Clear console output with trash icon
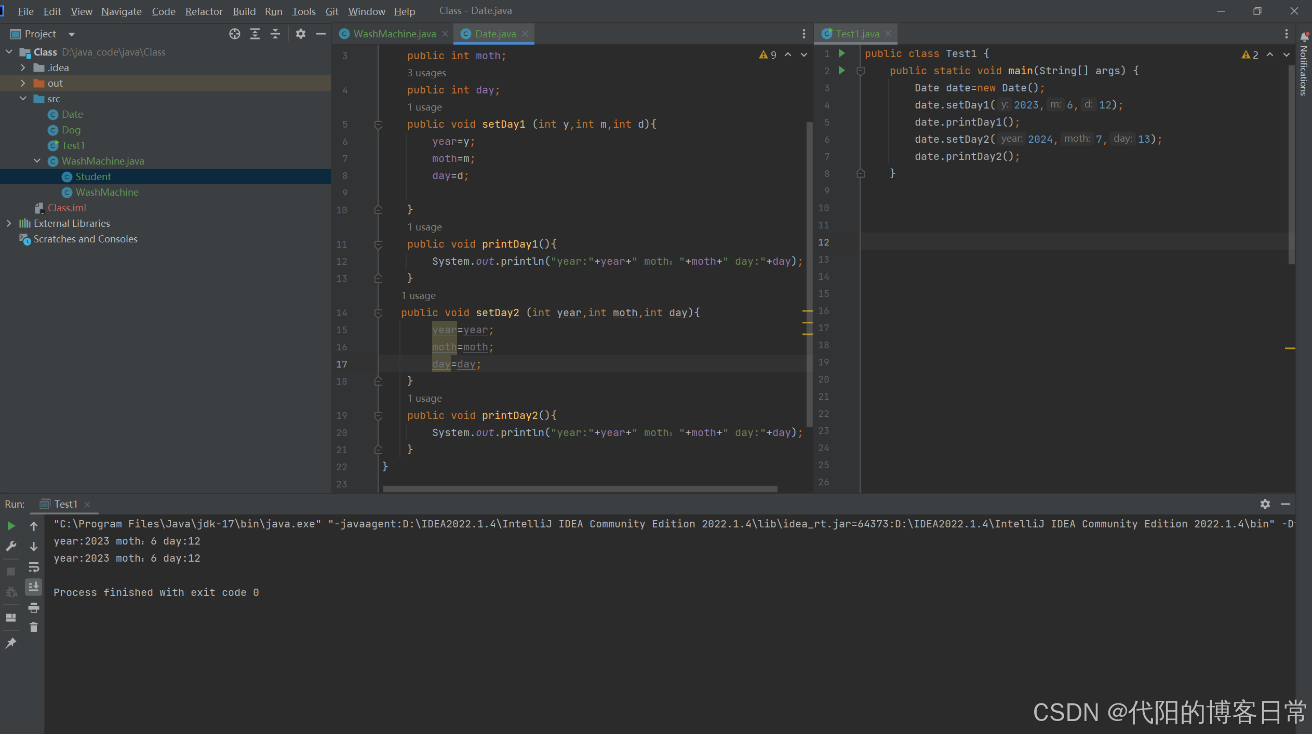The width and height of the screenshot is (1312, 734). (x=34, y=628)
